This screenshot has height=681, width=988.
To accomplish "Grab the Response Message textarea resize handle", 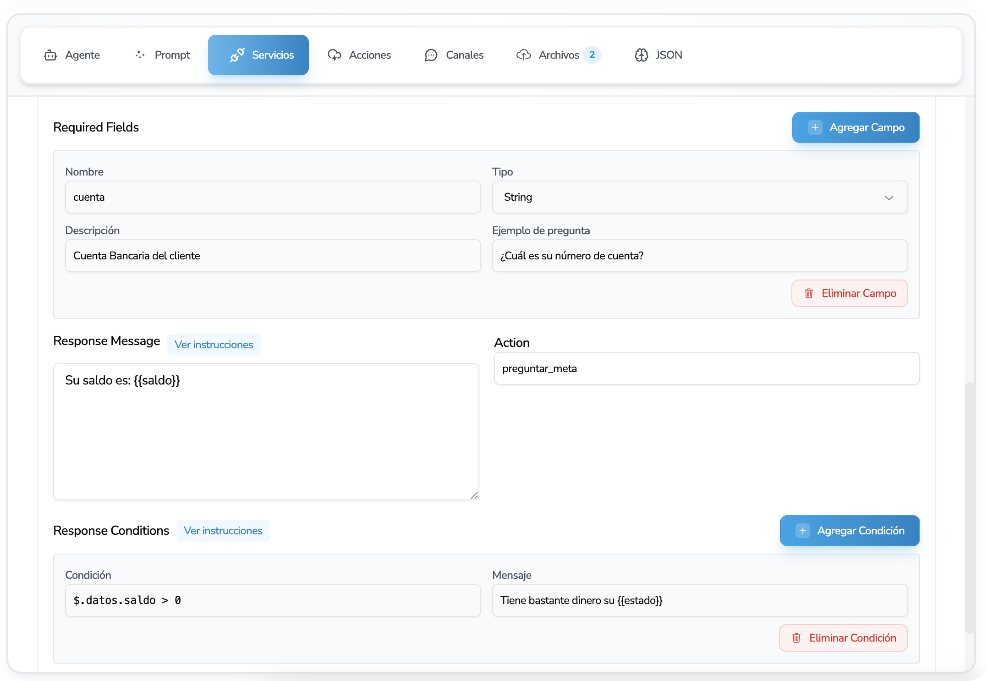I will point(474,495).
